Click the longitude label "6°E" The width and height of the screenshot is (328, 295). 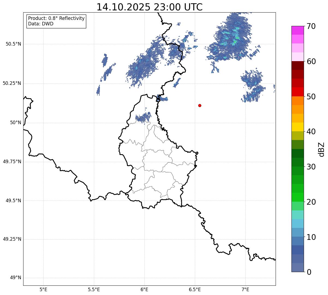click(x=144, y=290)
